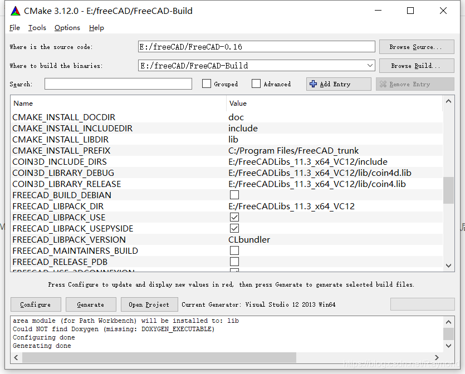The height and width of the screenshot is (374, 465).
Task: Click the output log horizontal scrollbar thumb
Action: click(x=159, y=358)
